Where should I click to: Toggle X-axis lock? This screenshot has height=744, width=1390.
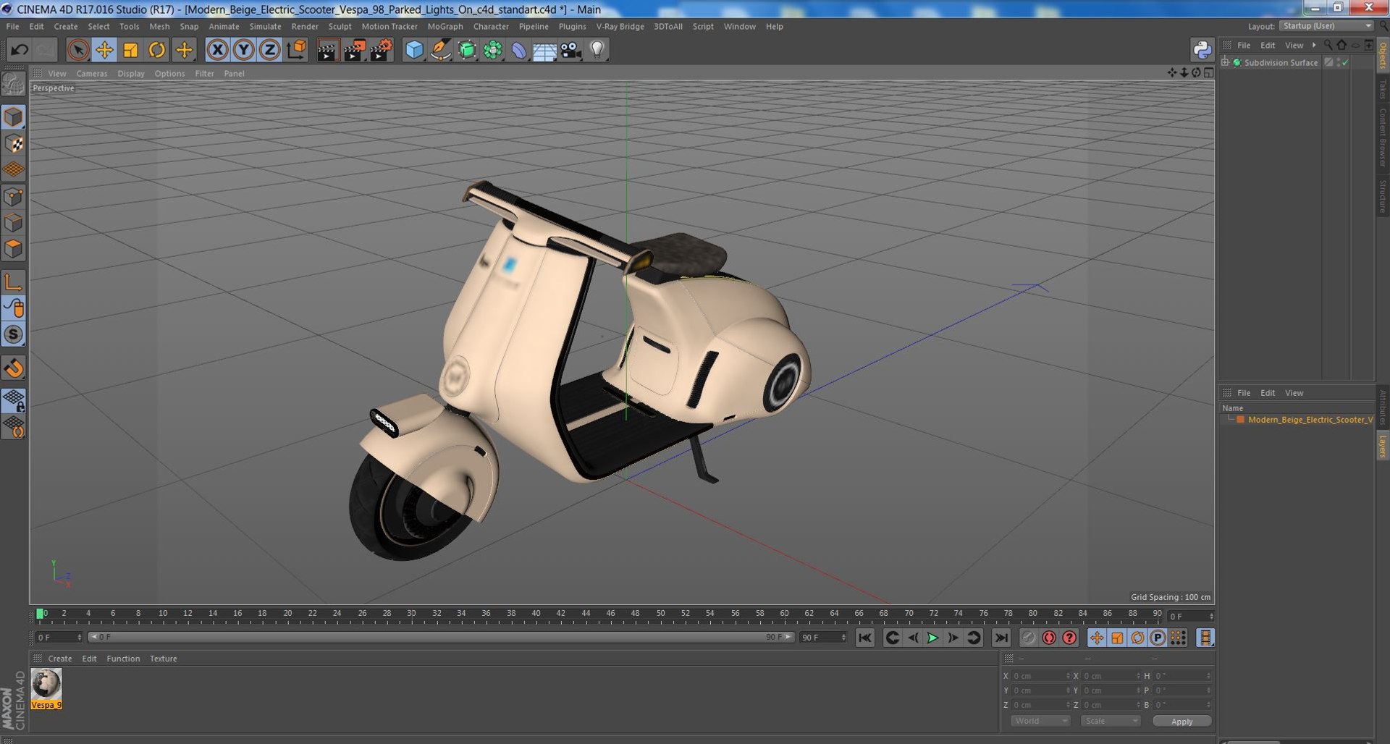[217, 50]
